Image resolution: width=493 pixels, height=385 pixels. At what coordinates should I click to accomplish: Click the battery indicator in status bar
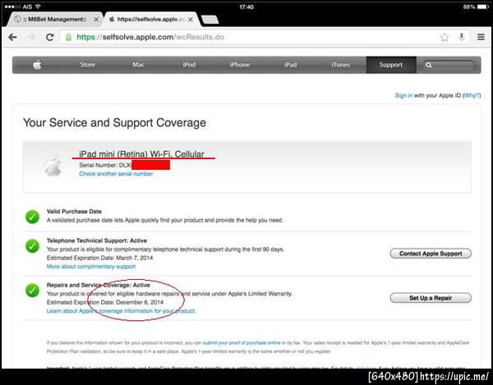[x=482, y=7]
